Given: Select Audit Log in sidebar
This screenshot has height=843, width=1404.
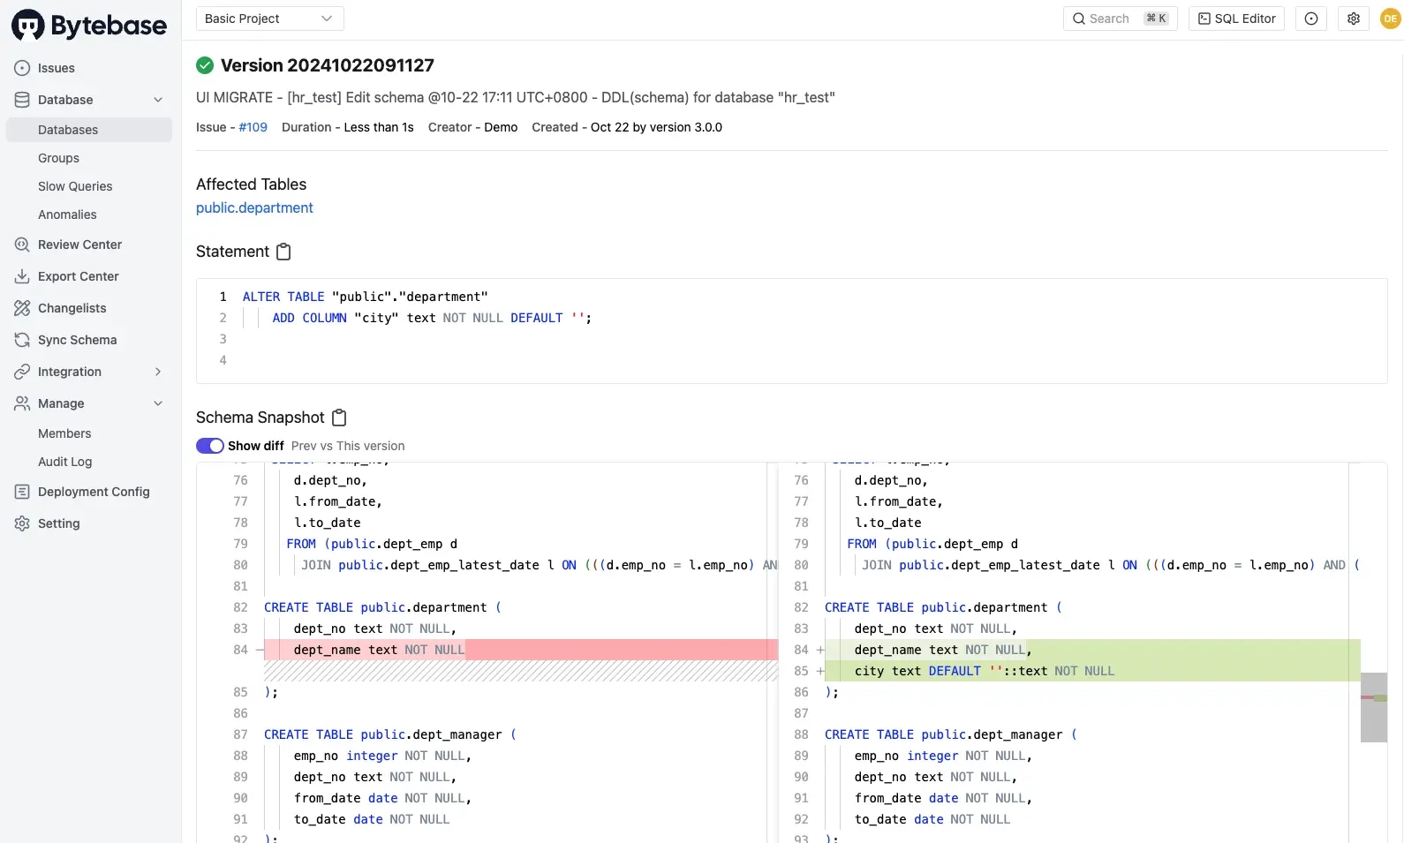Looking at the screenshot, I should (x=64, y=462).
